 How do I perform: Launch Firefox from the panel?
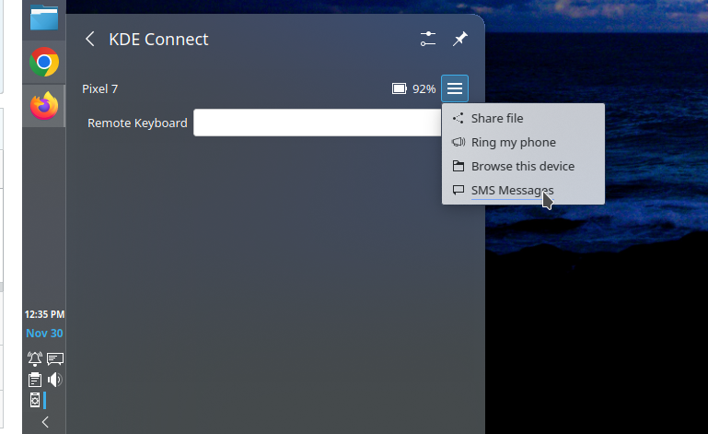pyautogui.click(x=44, y=106)
